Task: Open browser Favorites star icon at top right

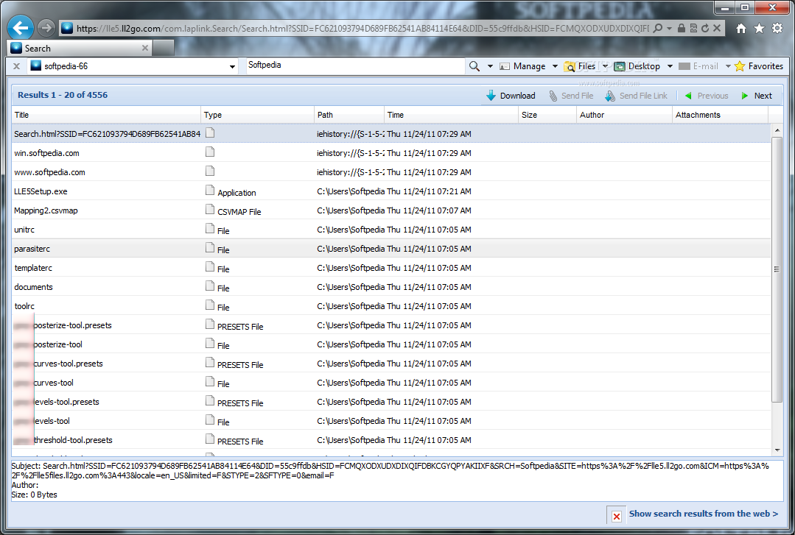Action: (x=759, y=29)
